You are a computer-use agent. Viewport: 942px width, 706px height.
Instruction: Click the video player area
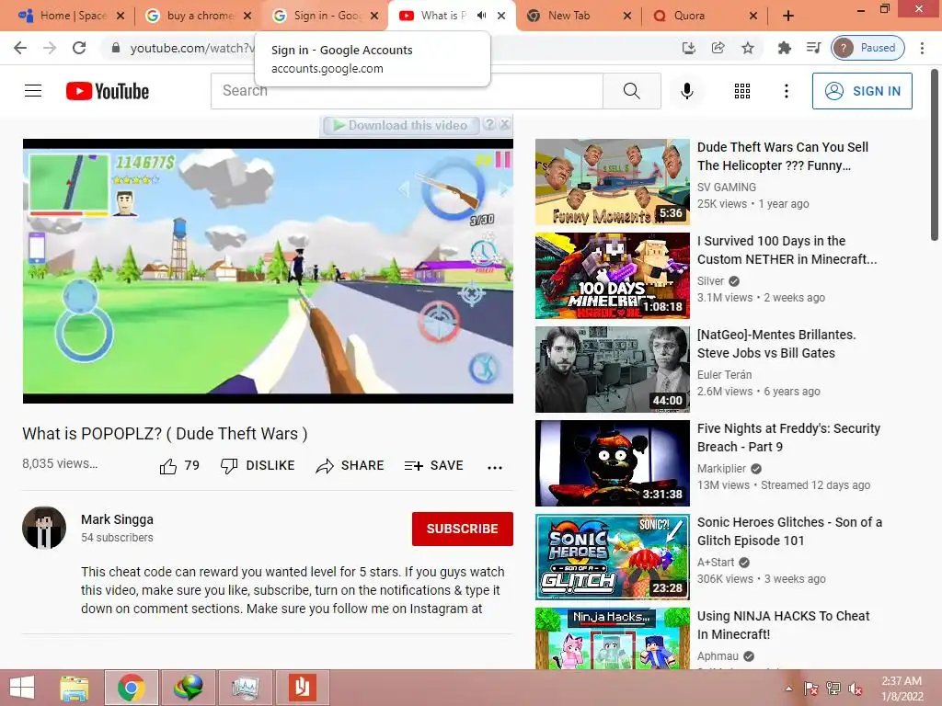268,271
